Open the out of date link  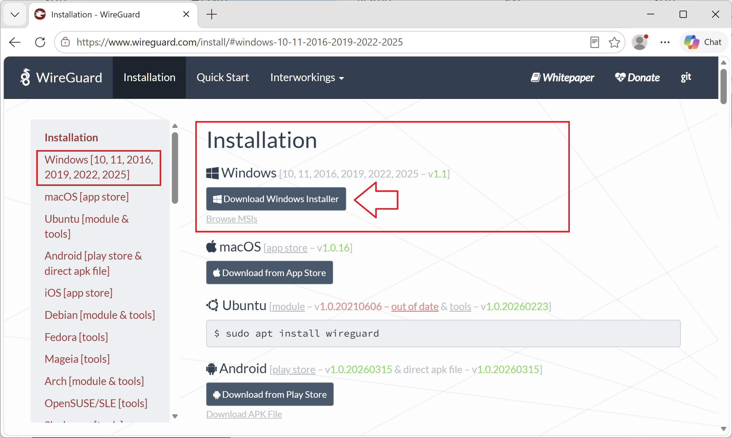pyautogui.click(x=415, y=307)
